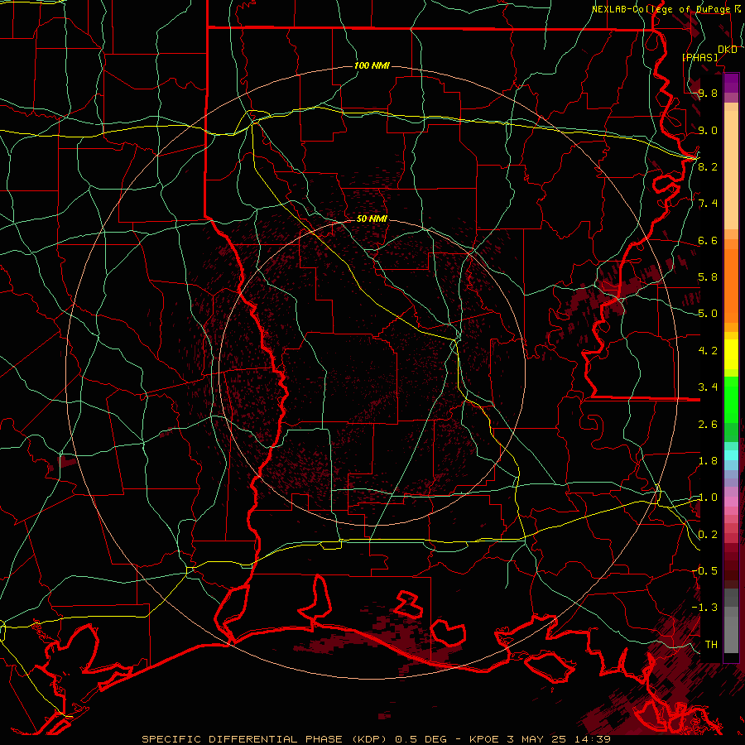
Task: Pick the cyan segment of the color bar
Action: pos(731,455)
